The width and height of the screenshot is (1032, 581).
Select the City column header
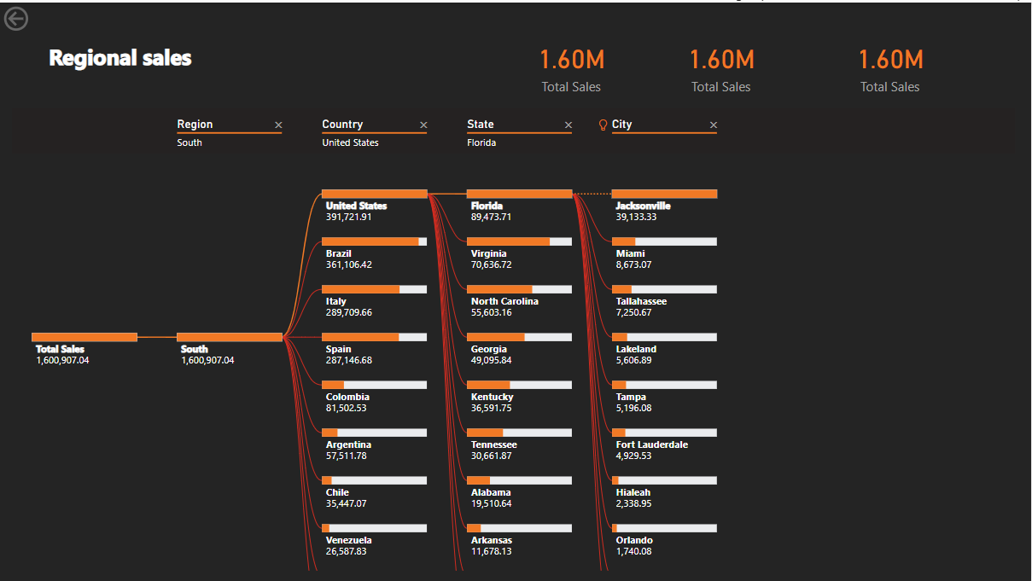[x=622, y=125]
